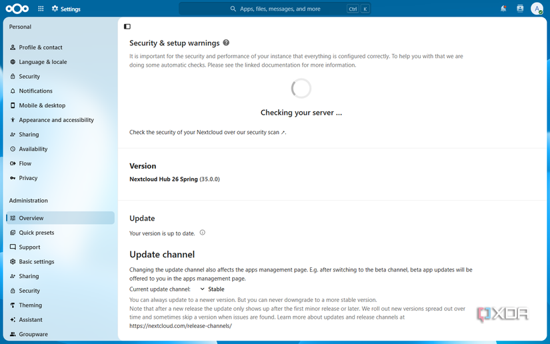Go to Mobile & desktop section

pos(60,105)
